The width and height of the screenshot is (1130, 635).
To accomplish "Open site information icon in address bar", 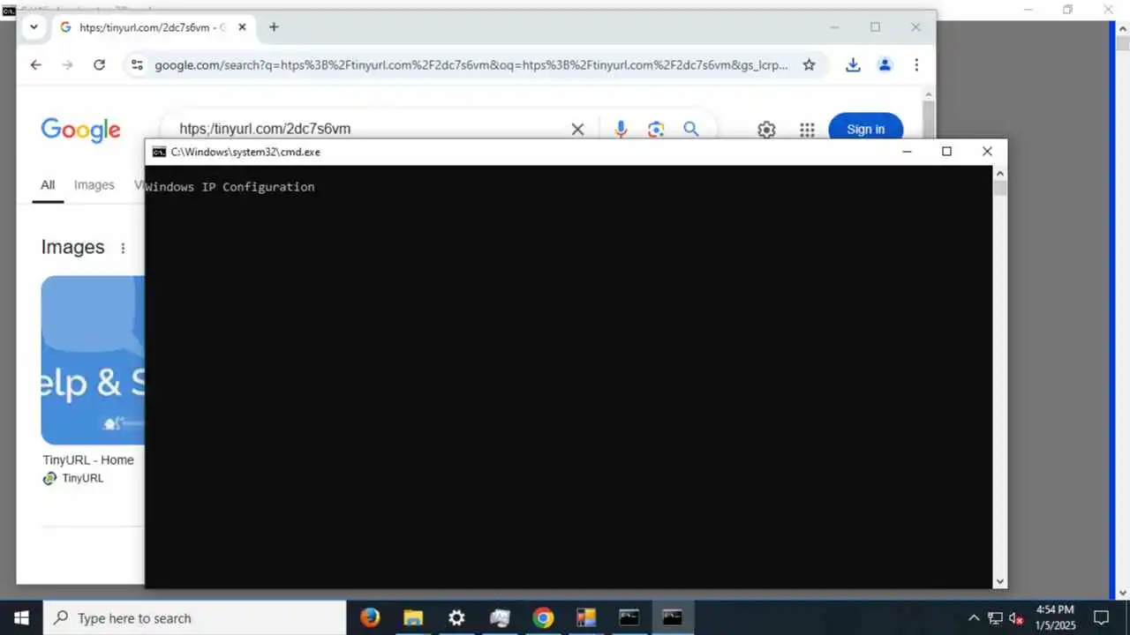I will coord(136,65).
